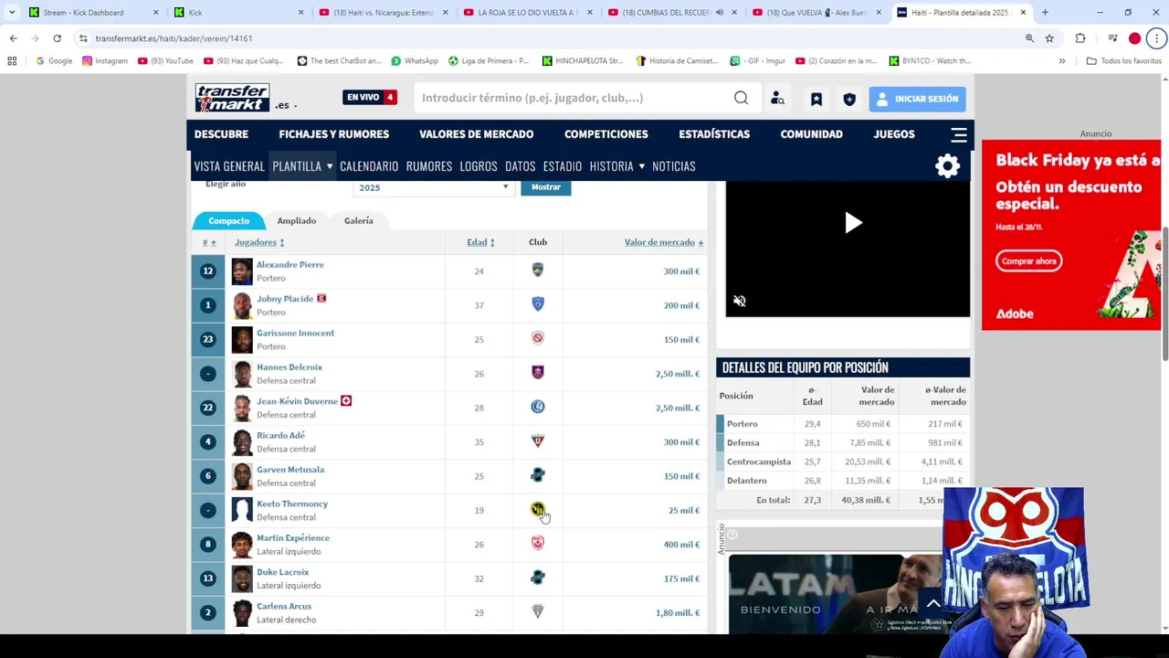The width and height of the screenshot is (1169, 658).
Task: Open Keeto Thermoncy's 25 mil € market value link
Action: pos(683,511)
